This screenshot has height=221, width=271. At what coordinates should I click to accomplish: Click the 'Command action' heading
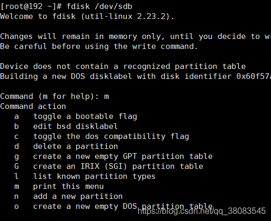click(33, 106)
